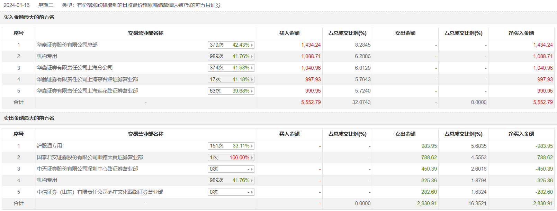Image resolution: width=557 pixels, height=211 pixels.
Task: Click 合计 label in sell table
Action: tap(19, 203)
